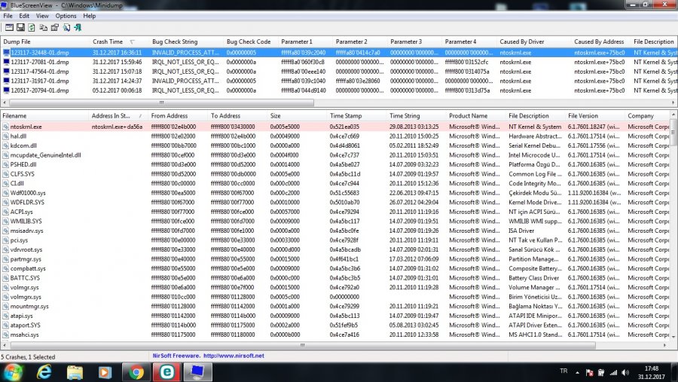
Task: Open the Options menu
Action: pyautogui.click(x=66, y=16)
